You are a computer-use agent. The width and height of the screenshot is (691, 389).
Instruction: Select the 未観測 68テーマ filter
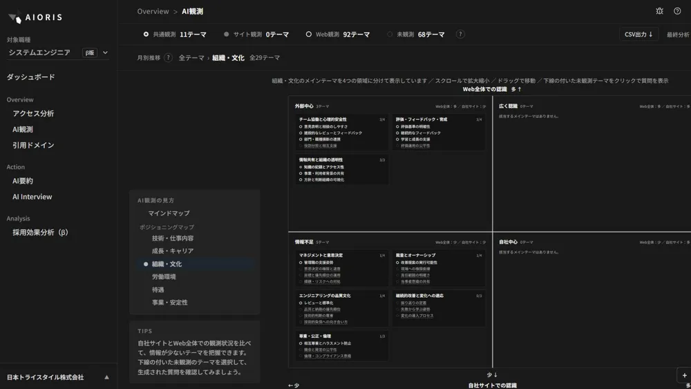point(416,35)
